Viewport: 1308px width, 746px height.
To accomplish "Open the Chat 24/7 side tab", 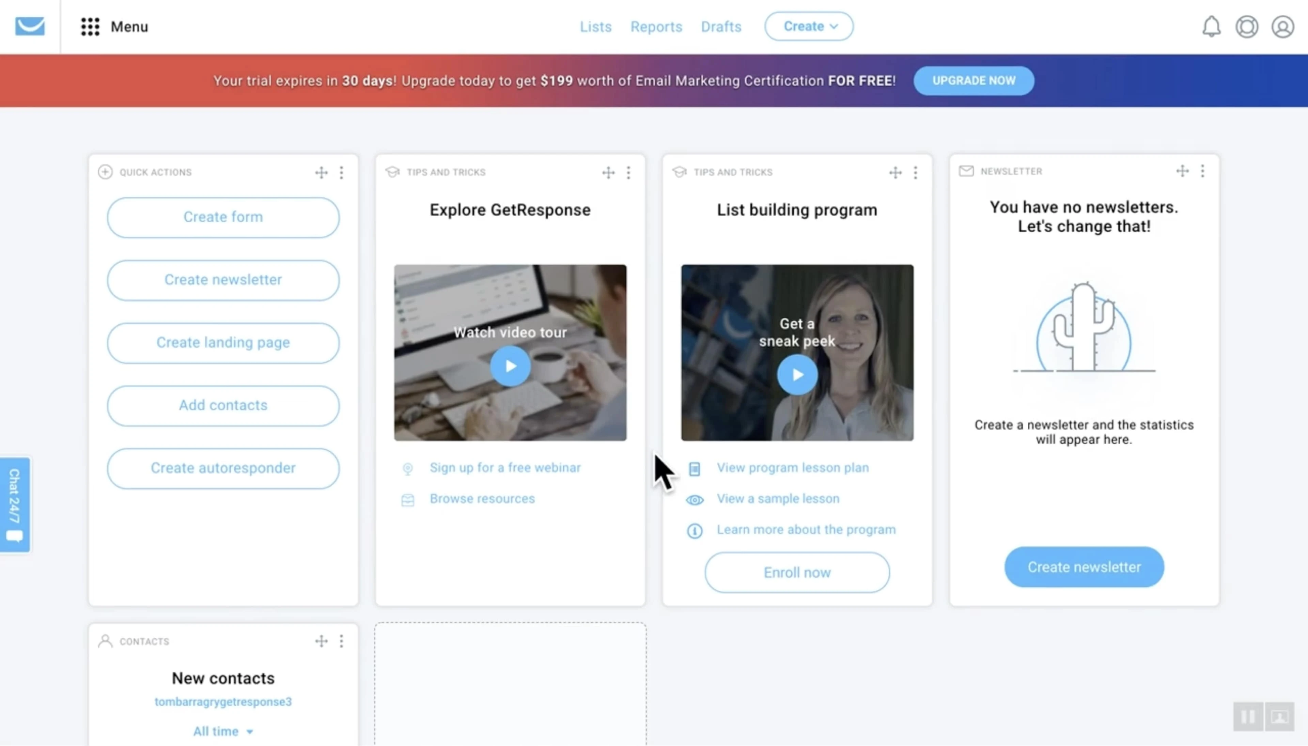I will pyautogui.click(x=15, y=505).
